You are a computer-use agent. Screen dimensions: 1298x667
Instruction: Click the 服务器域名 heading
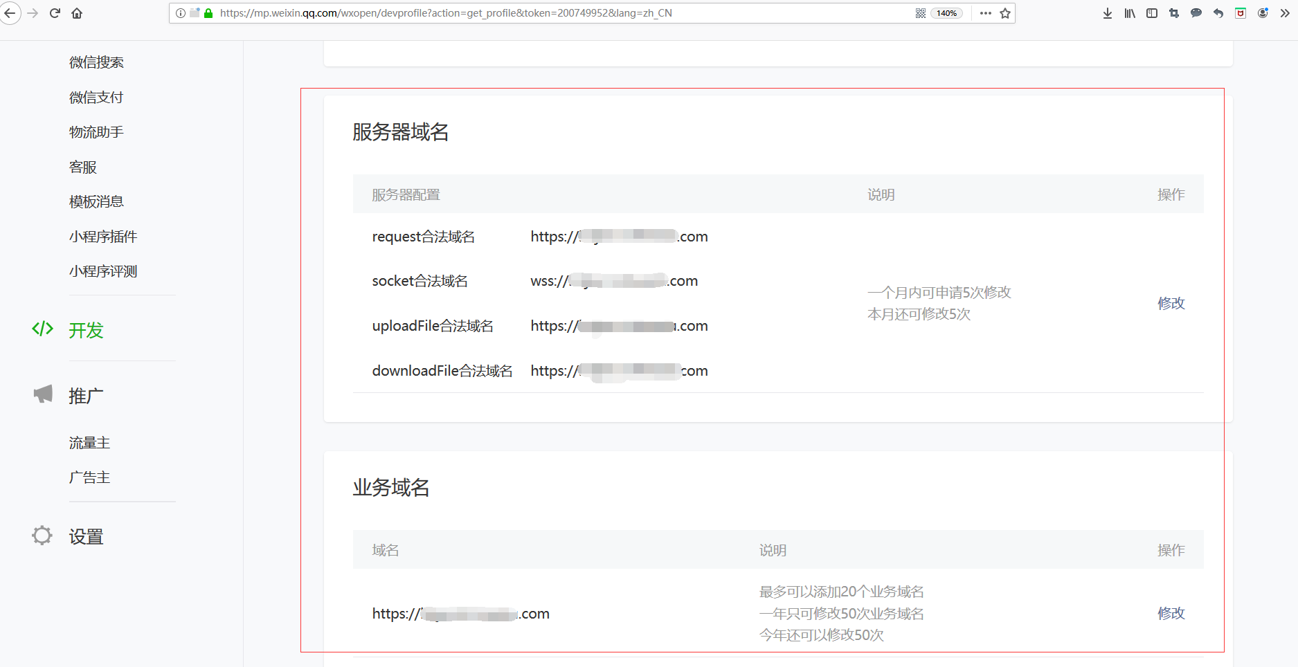pos(401,132)
